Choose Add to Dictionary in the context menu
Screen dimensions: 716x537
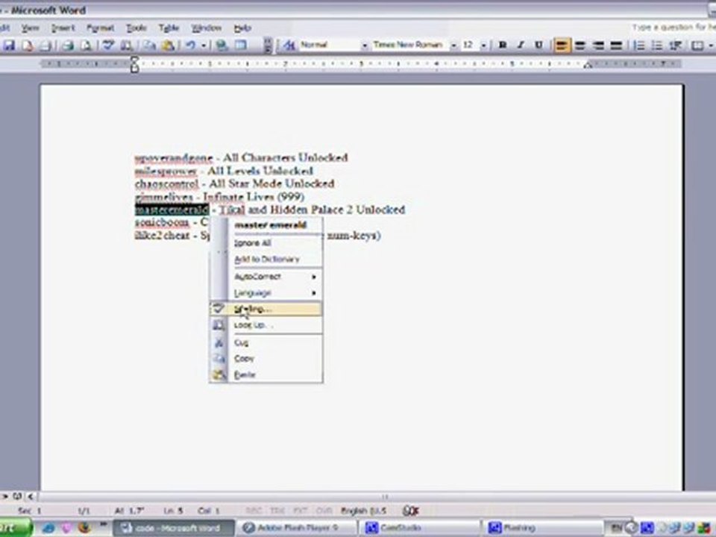pyautogui.click(x=267, y=260)
